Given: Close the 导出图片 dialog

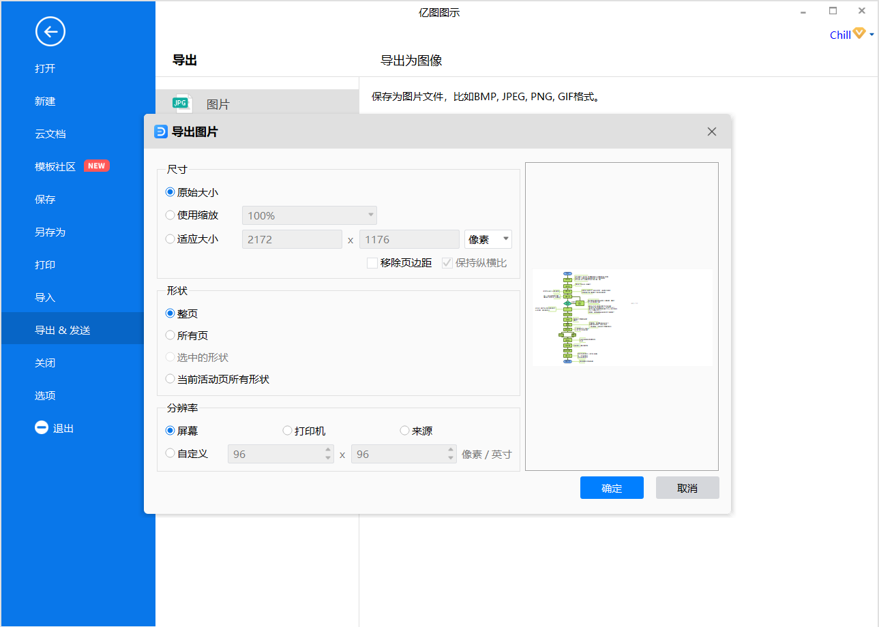Looking at the screenshot, I should [x=712, y=132].
